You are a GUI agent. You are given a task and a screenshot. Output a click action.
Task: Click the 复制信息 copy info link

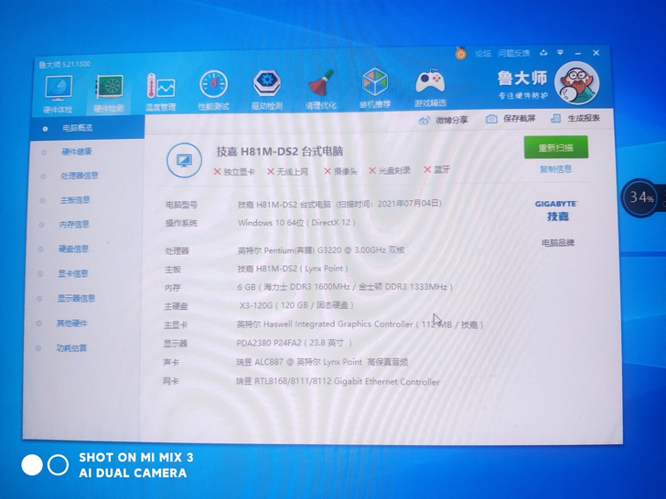pos(555,169)
